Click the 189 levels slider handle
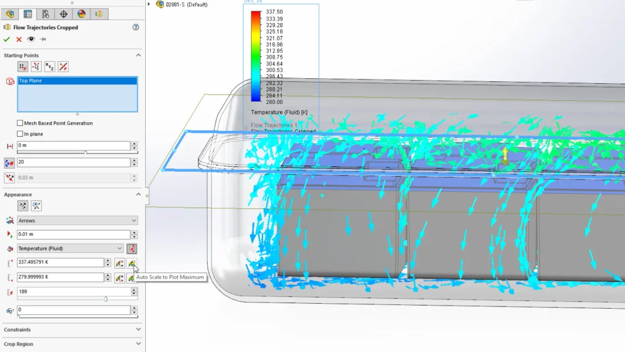 point(106,299)
